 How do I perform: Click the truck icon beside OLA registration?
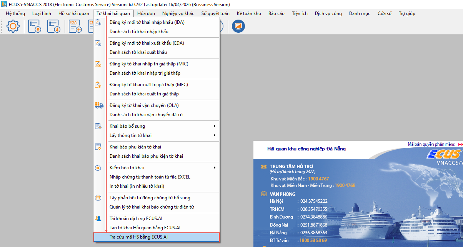tap(99, 105)
